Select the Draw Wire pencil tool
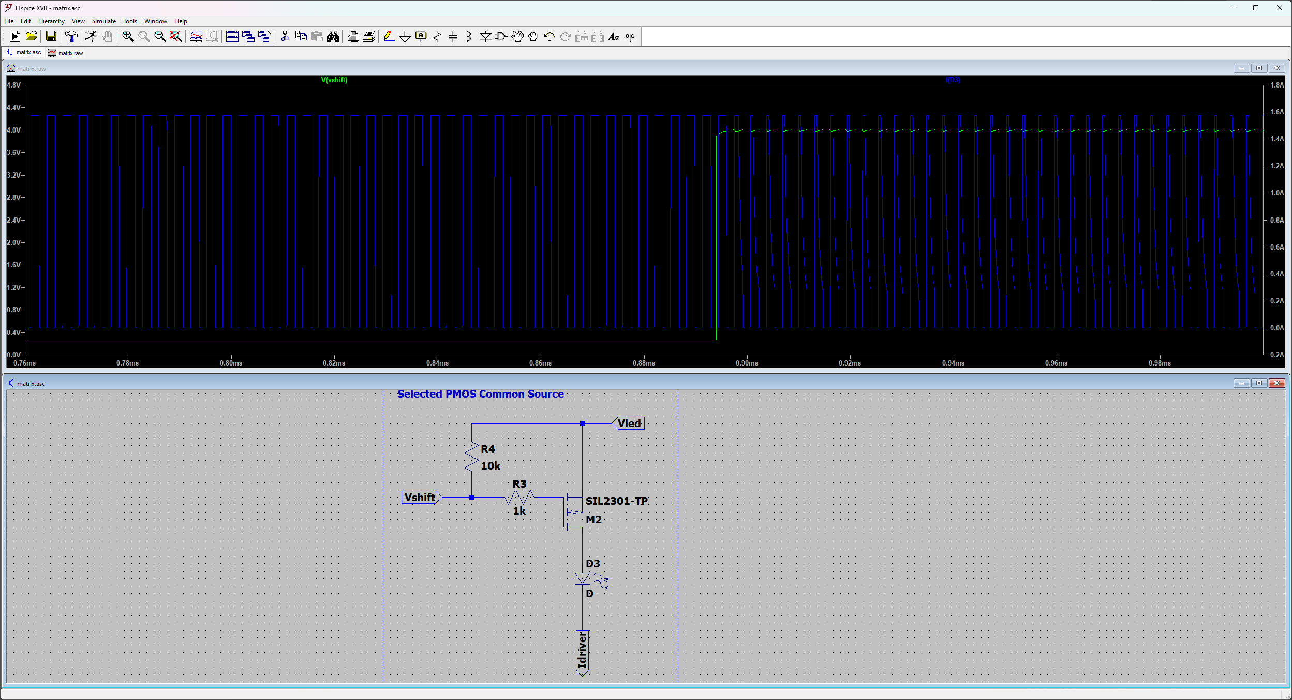Image resolution: width=1292 pixels, height=700 pixels. [389, 36]
